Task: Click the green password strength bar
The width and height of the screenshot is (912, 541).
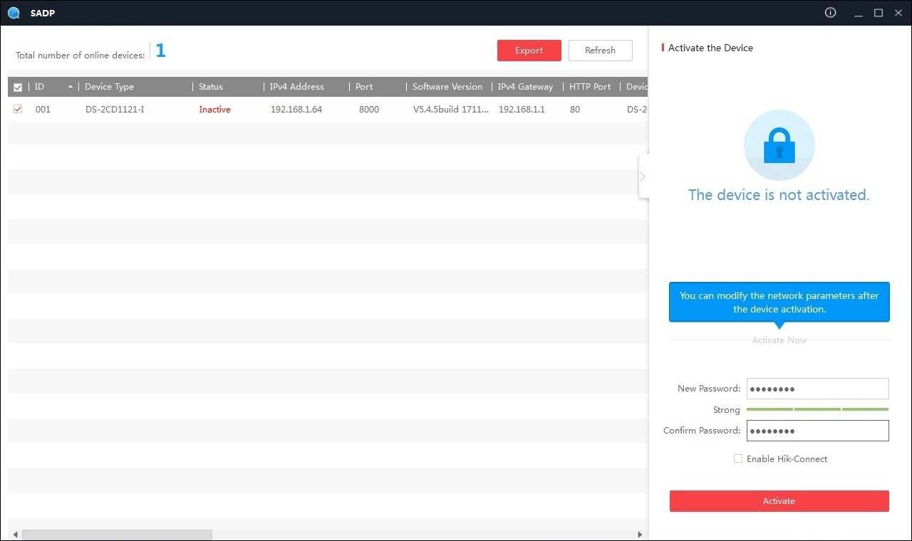Action: (817, 409)
